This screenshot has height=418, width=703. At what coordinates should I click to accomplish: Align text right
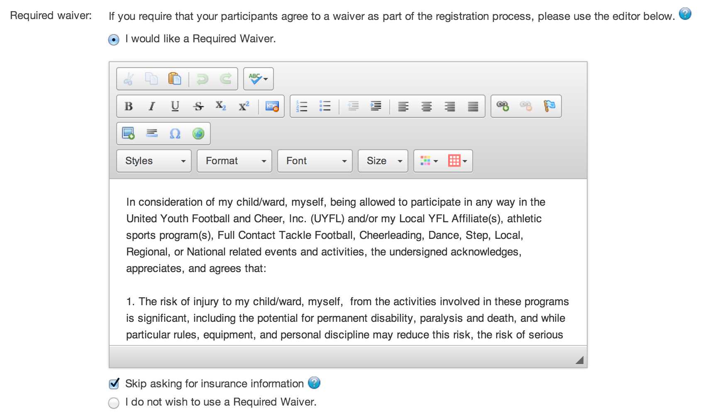pos(450,107)
